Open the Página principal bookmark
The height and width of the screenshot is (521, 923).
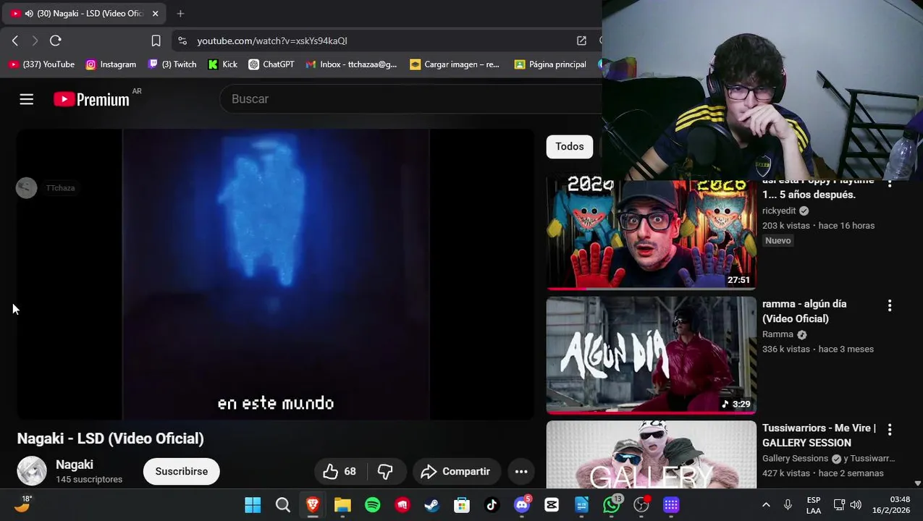pyautogui.click(x=550, y=64)
